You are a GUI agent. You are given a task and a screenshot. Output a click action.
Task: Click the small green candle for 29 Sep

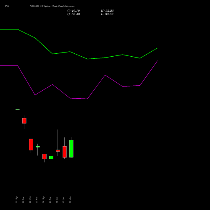coord(51,157)
